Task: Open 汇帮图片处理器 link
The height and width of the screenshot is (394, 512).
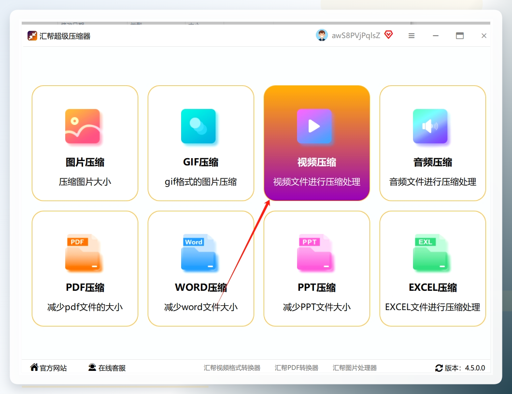Action: pos(355,368)
